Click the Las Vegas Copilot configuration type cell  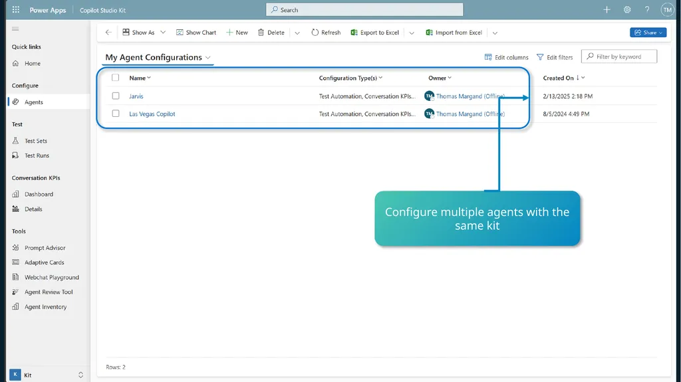coord(367,114)
